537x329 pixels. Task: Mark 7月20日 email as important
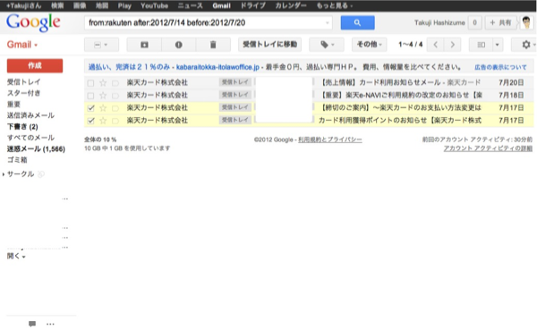(x=115, y=83)
